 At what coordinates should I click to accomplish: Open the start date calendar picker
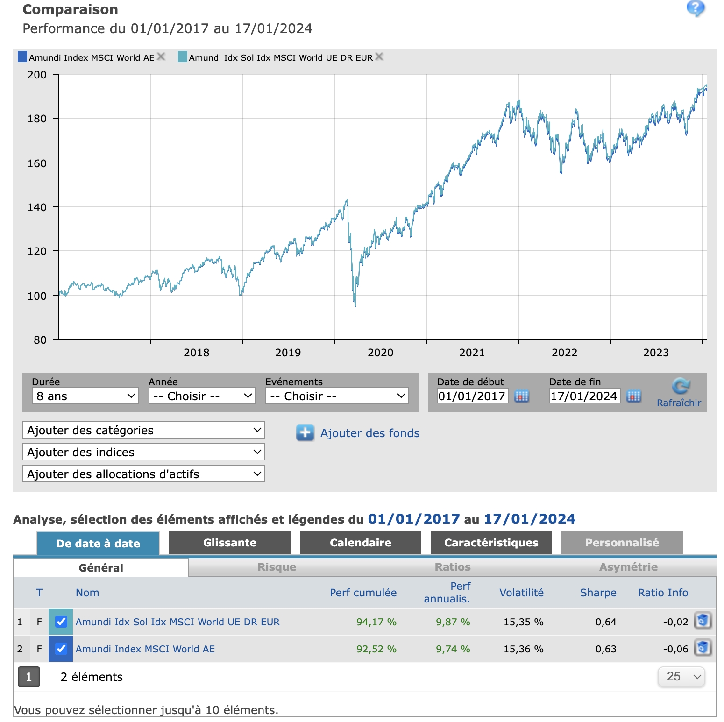521,396
